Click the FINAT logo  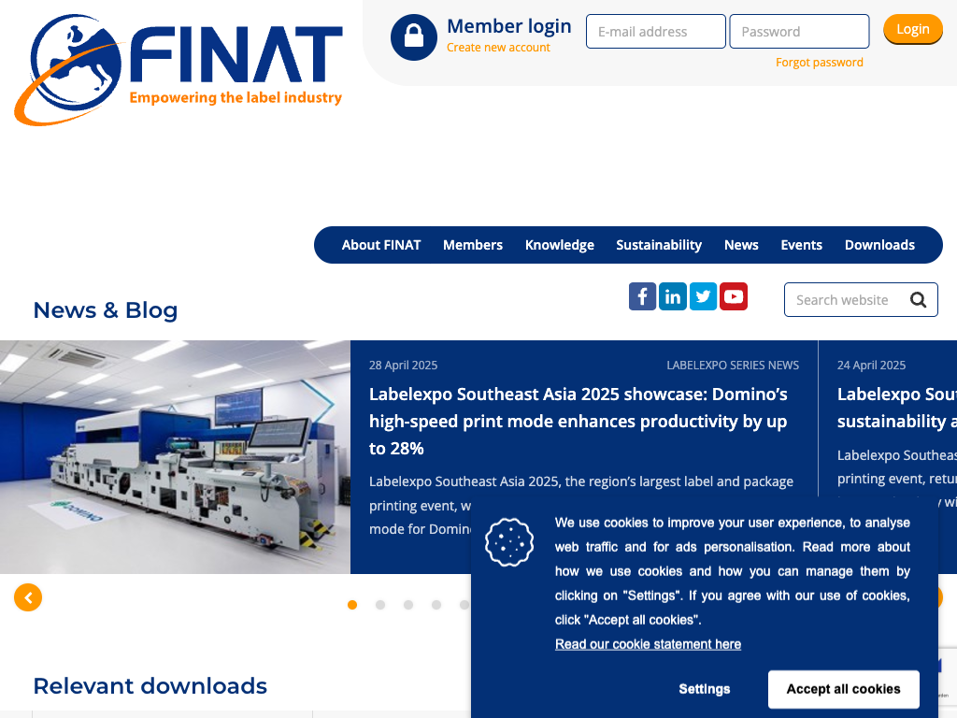pyautogui.click(x=179, y=69)
